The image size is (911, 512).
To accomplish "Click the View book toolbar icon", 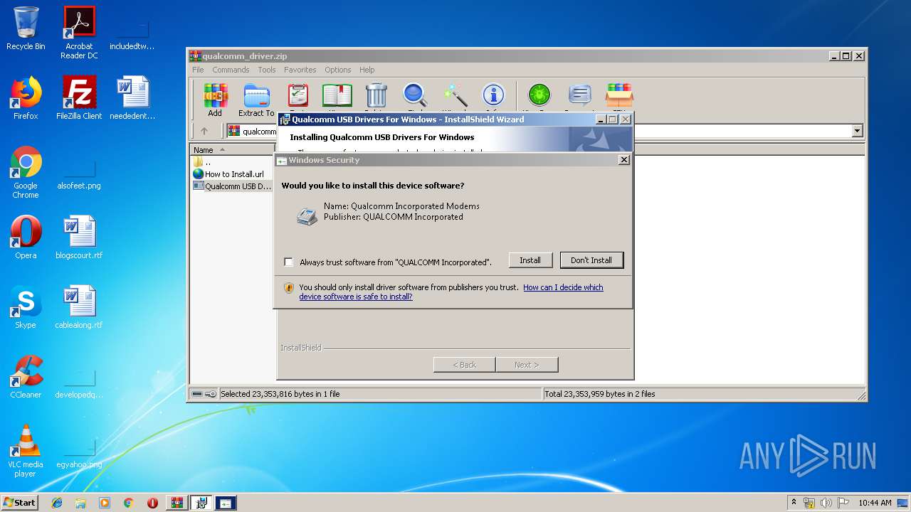I will [x=337, y=95].
